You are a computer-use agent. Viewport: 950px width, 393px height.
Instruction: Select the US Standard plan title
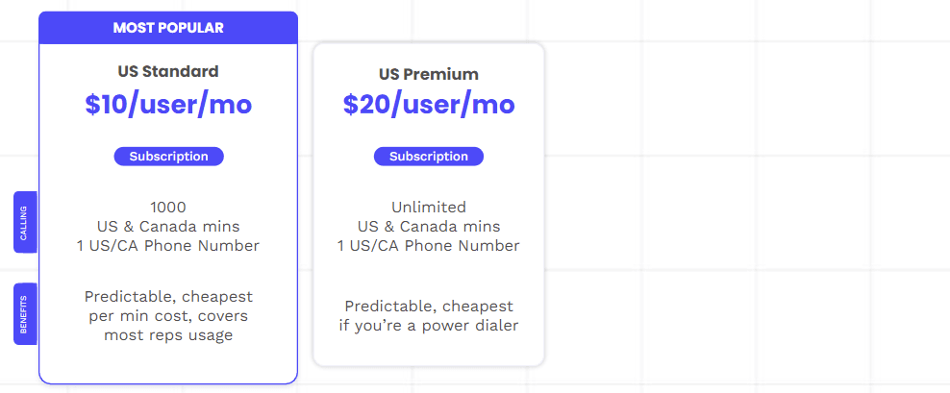click(x=168, y=71)
